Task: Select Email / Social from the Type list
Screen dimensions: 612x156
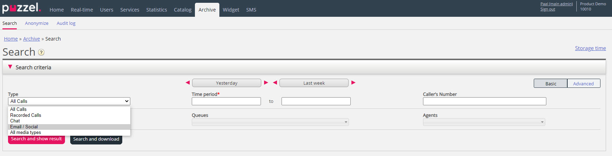Action: coord(24,127)
